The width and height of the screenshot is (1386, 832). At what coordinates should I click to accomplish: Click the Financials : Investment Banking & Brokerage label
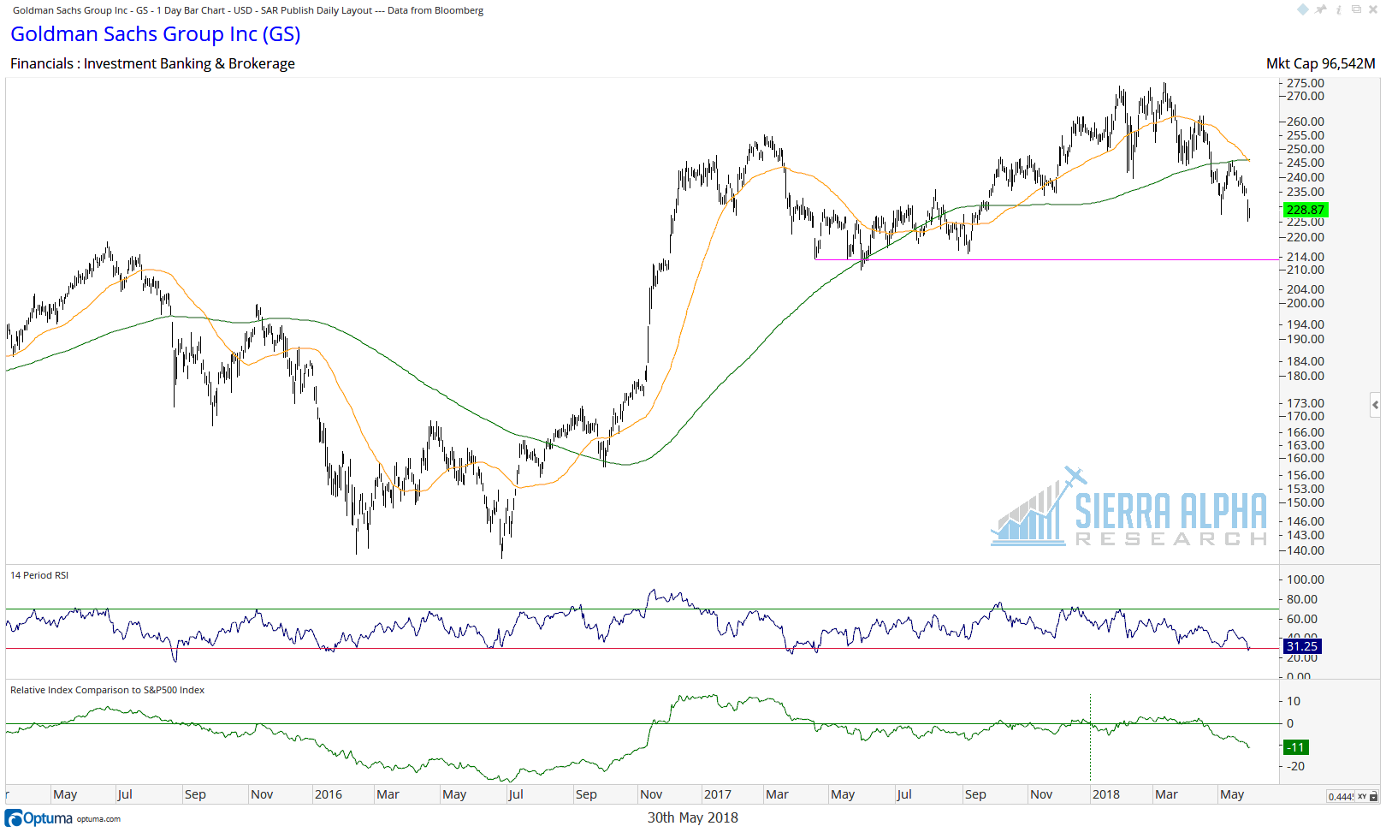tap(152, 63)
